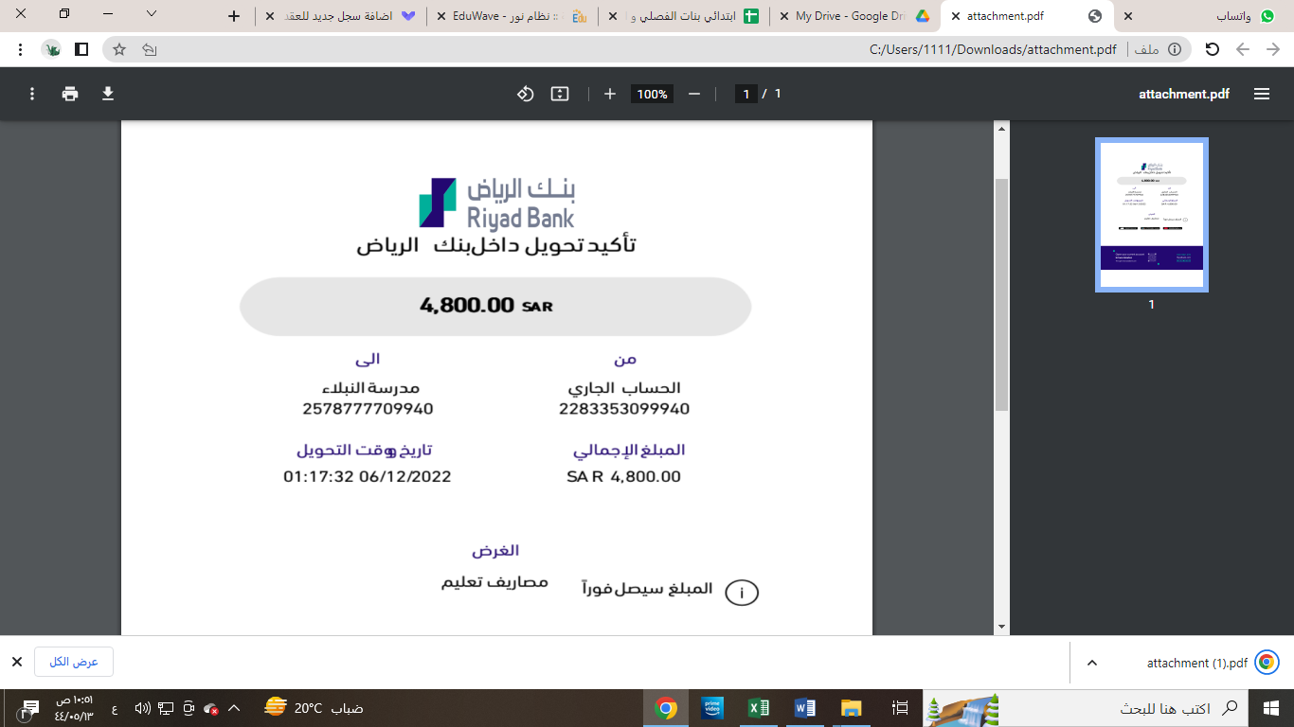This screenshot has height=727, width=1294.
Task: Click the extension icon beside Chrome menu
Action: click(x=54, y=49)
